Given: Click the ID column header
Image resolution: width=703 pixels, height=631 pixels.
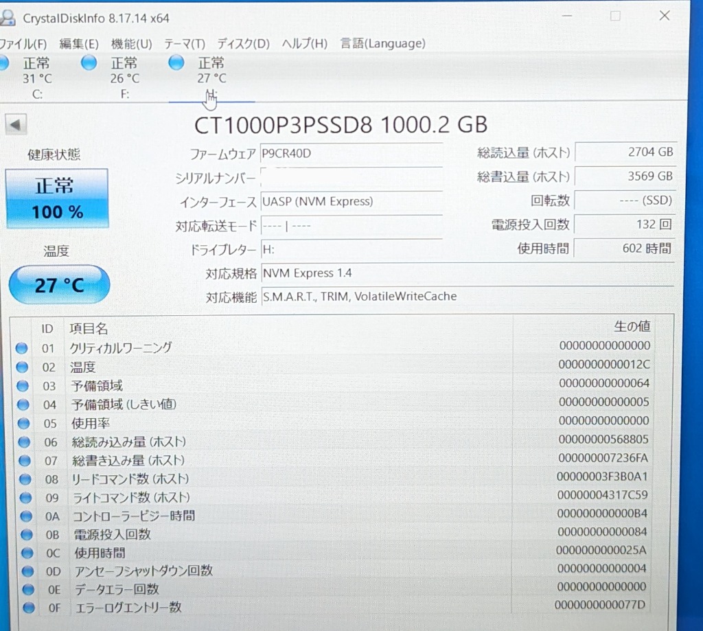Looking at the screenshot, I should 47,329.
